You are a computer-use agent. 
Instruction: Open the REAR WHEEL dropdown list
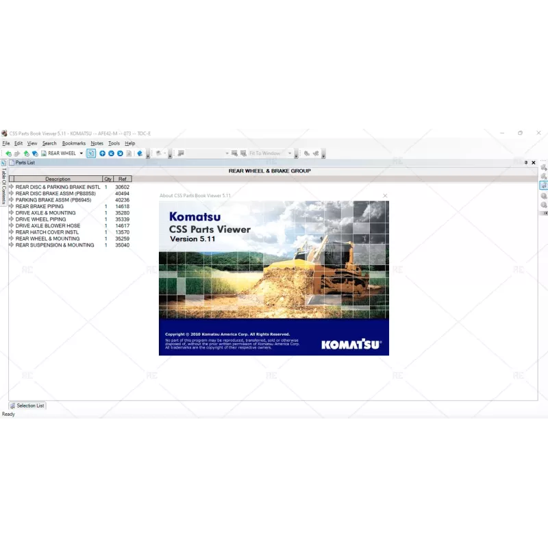point(81,153)
